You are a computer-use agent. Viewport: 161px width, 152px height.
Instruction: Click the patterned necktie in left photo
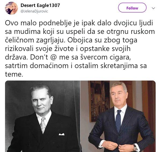43,124
